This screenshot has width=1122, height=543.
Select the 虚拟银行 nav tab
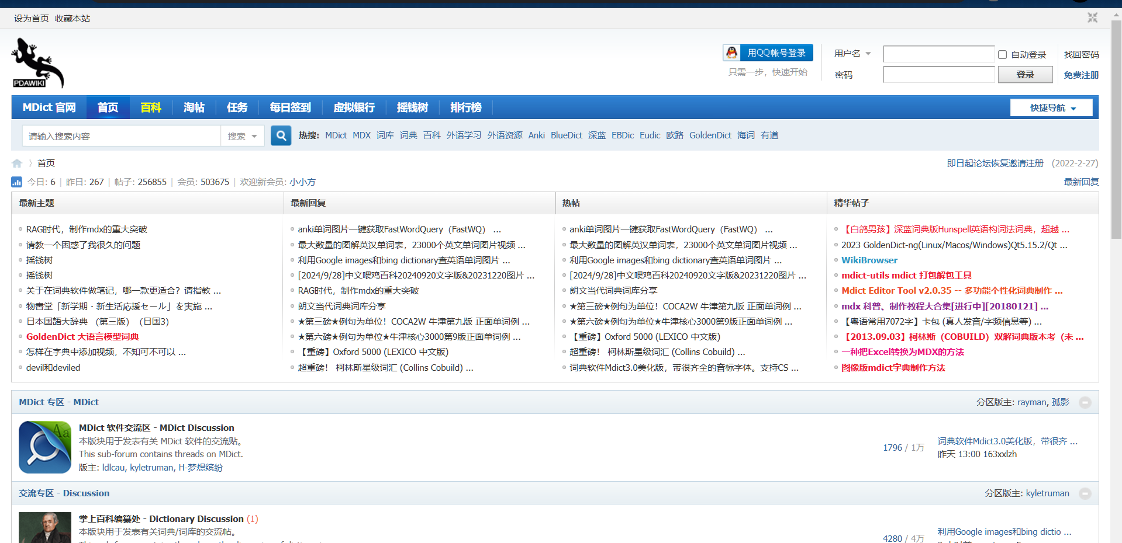click(354, 107)
